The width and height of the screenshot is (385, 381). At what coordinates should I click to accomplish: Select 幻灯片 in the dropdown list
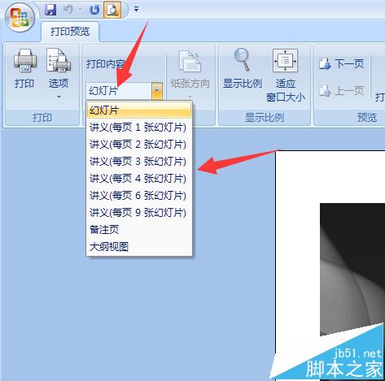click(139, 110)
